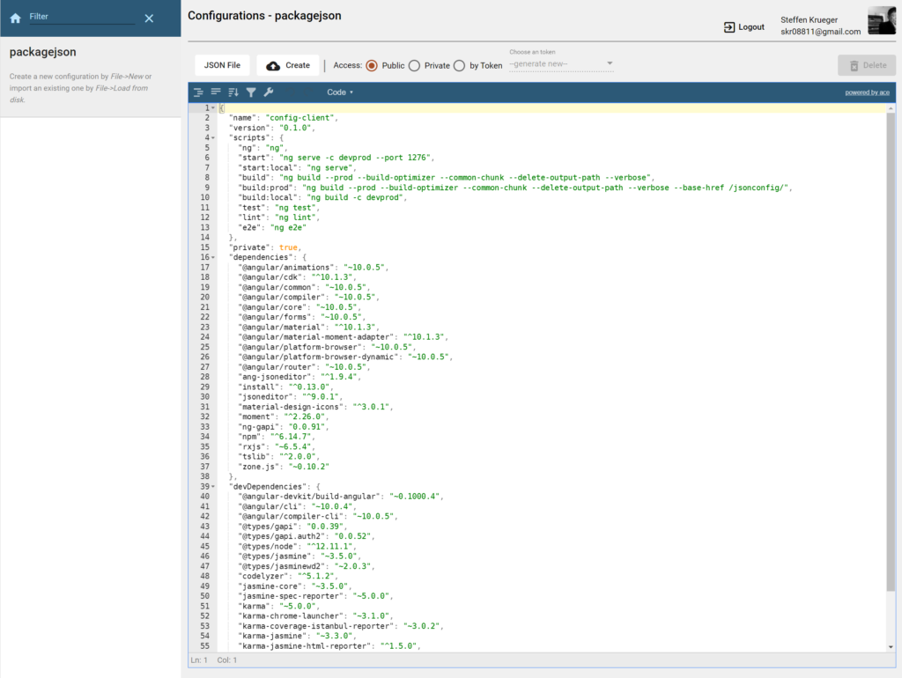Click Create cloud upload button
Screen dimensions: 902x678
pyautogui.click(x=288, y=65)
